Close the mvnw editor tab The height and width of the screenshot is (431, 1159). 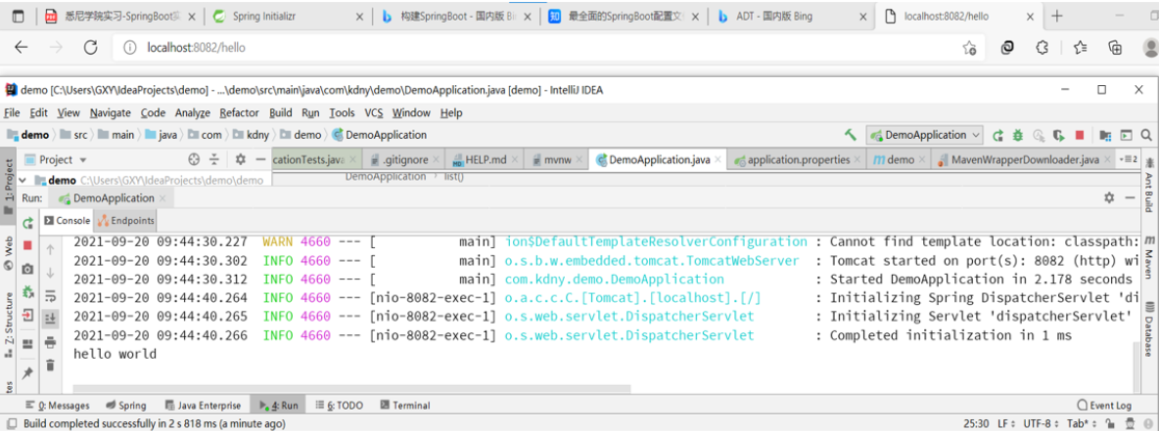click(578, 160)
